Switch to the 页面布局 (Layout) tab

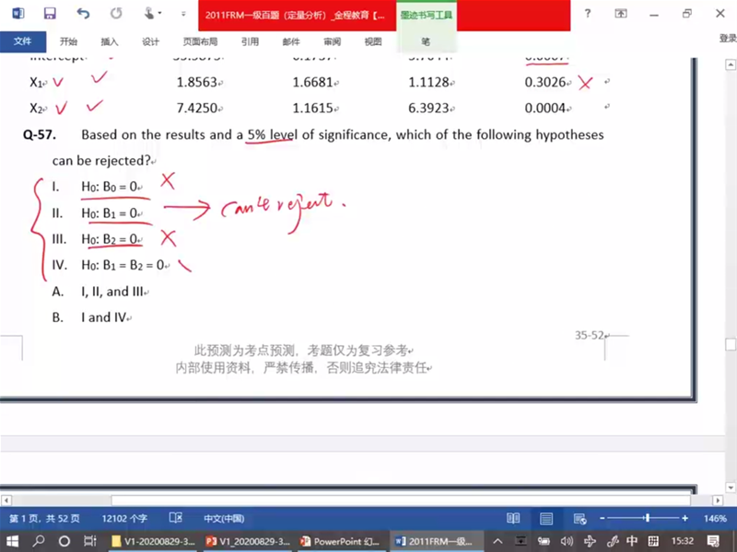click(x=200, y=41)
